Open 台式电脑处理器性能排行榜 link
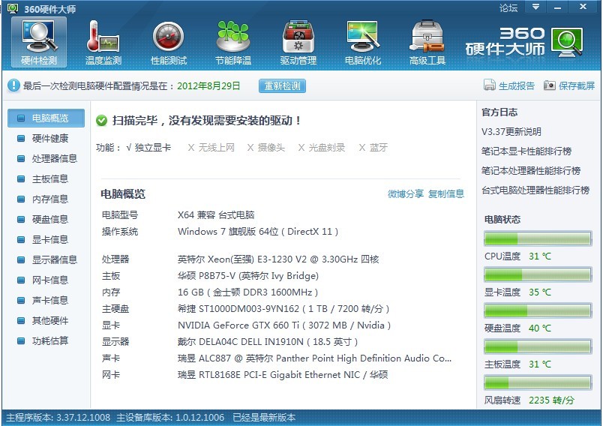This screenshot has width=603, height=426. [x=535, y=190]
